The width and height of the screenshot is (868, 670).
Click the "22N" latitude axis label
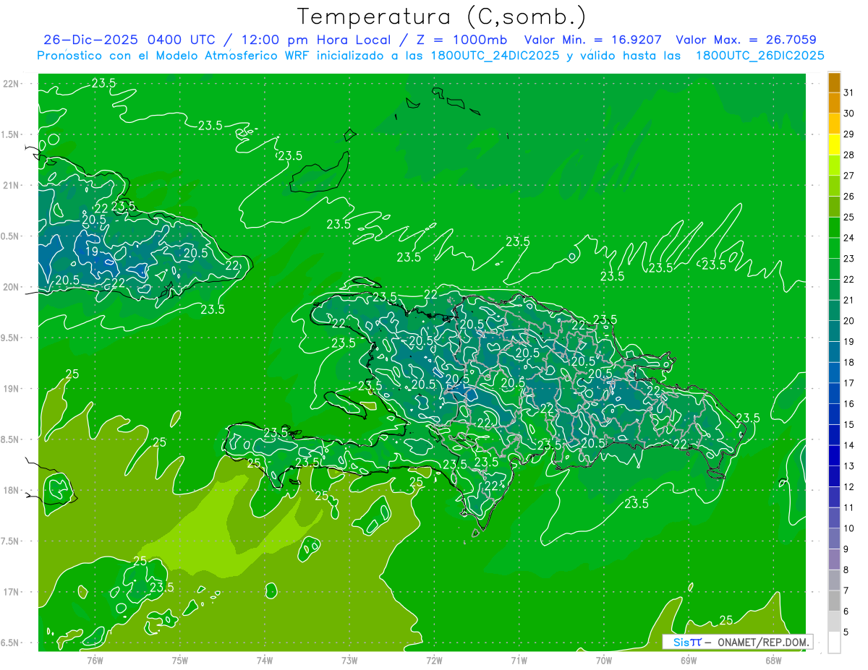click(12, 84)
